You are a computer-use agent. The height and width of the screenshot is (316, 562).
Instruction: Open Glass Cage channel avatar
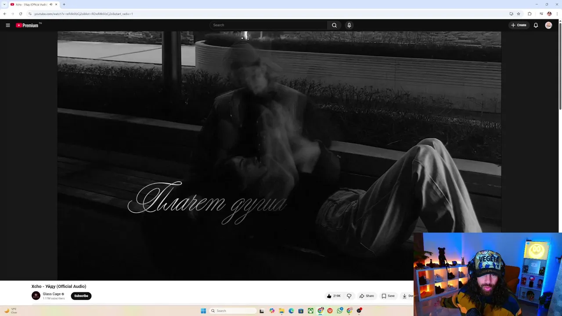point(36,296)
